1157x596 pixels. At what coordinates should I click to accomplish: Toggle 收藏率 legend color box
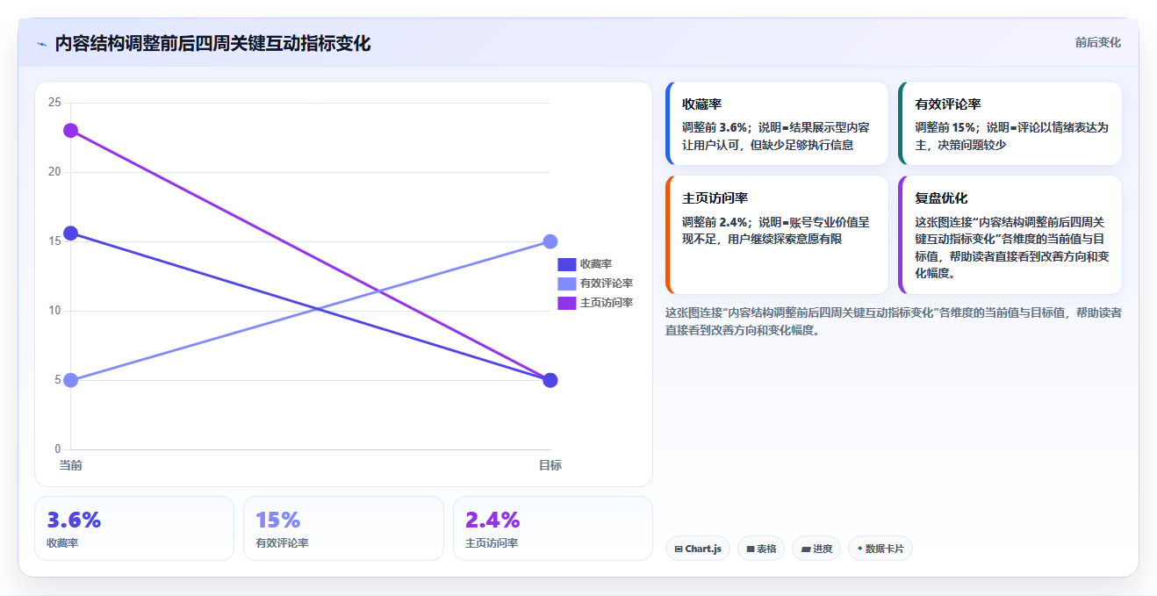pos(566,264)
